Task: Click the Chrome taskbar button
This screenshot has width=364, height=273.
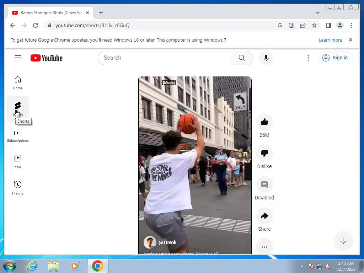Action: coord(98,266)
